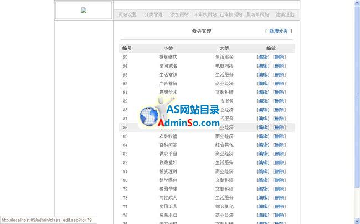Click the vertical scrollbar thumb
The height and width of the screenshot is (224, 360).
(x=357, y=97)
